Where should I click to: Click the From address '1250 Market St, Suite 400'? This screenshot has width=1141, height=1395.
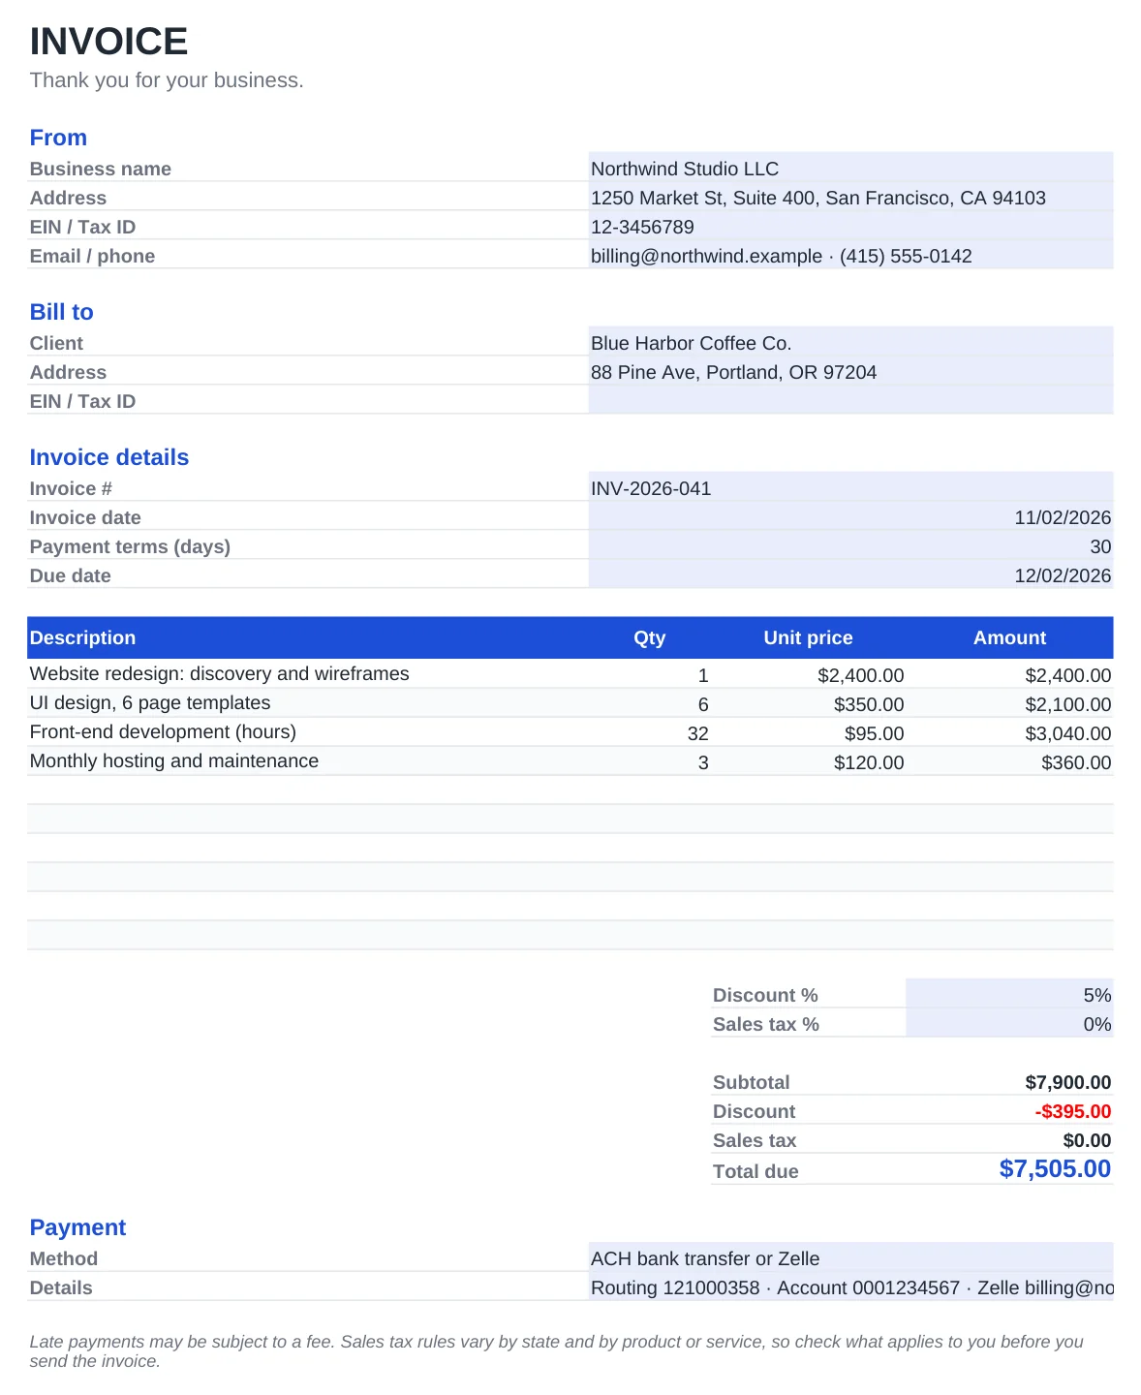pyautogui.click(x=850, y=196)
